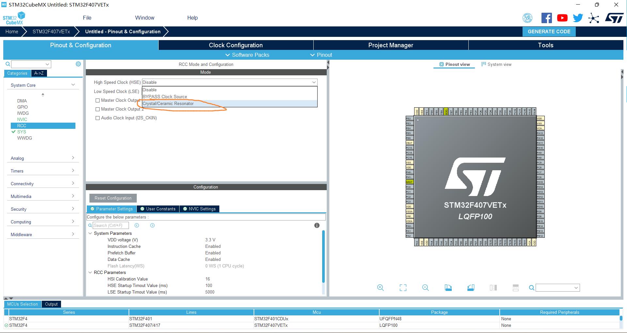Screen dimensions: 627x333
Task: Switch to Tools tab
Action: [546, 45]
